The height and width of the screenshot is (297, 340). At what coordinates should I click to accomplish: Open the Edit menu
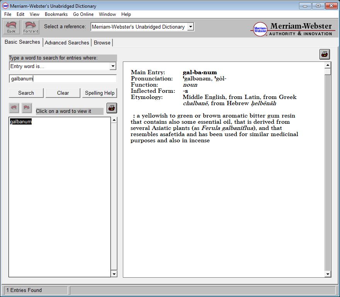point(20,14)
